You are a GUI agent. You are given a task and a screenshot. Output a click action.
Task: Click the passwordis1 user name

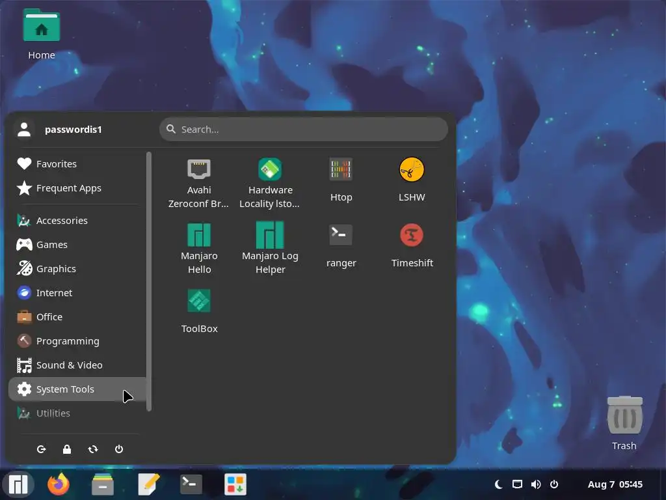coord(73,130)
